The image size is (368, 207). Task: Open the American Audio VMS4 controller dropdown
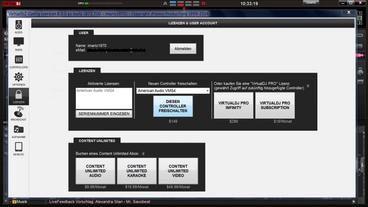pyautogui.click(x=173, y=91)
